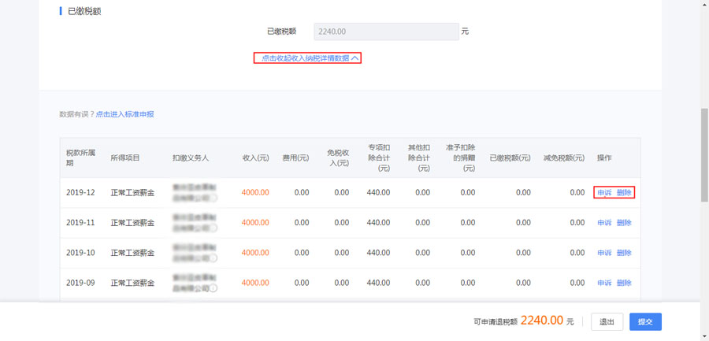Viewport: 709px width, 341px height.
Task: Click the info icon in the 2019-11 row
Action: (x=214, y=228)
